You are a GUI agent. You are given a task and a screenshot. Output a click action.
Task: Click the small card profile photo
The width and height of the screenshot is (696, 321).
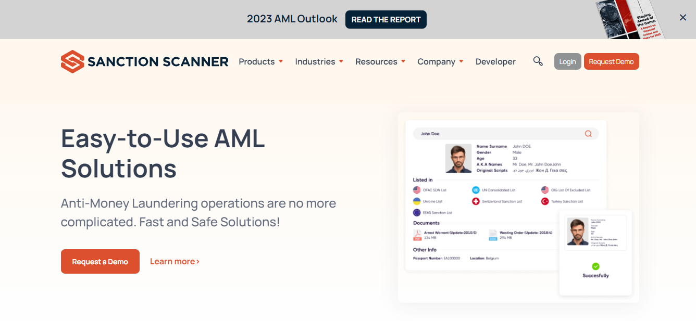(x=578, y=232)
